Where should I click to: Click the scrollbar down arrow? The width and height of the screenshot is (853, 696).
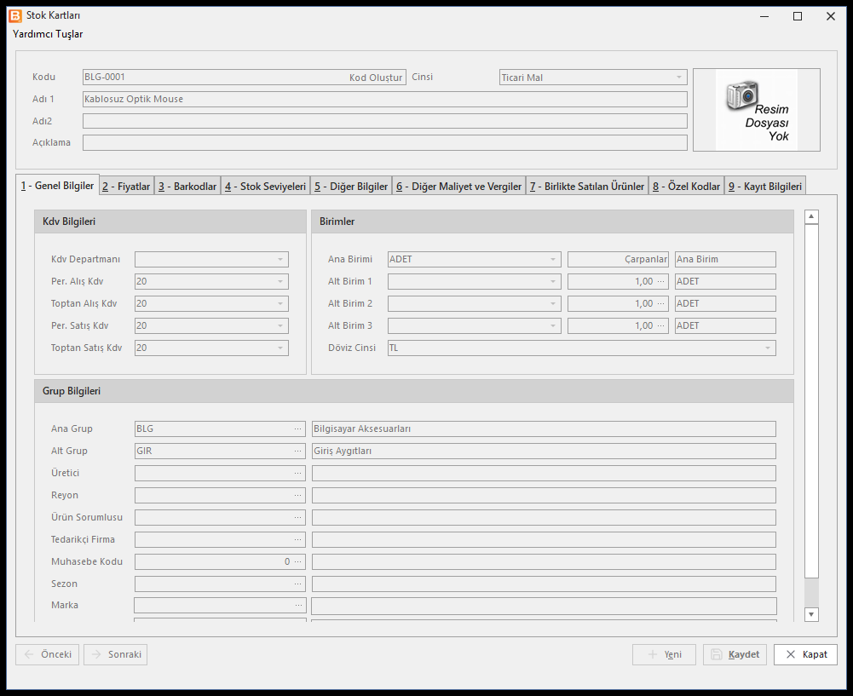point(811,614)
